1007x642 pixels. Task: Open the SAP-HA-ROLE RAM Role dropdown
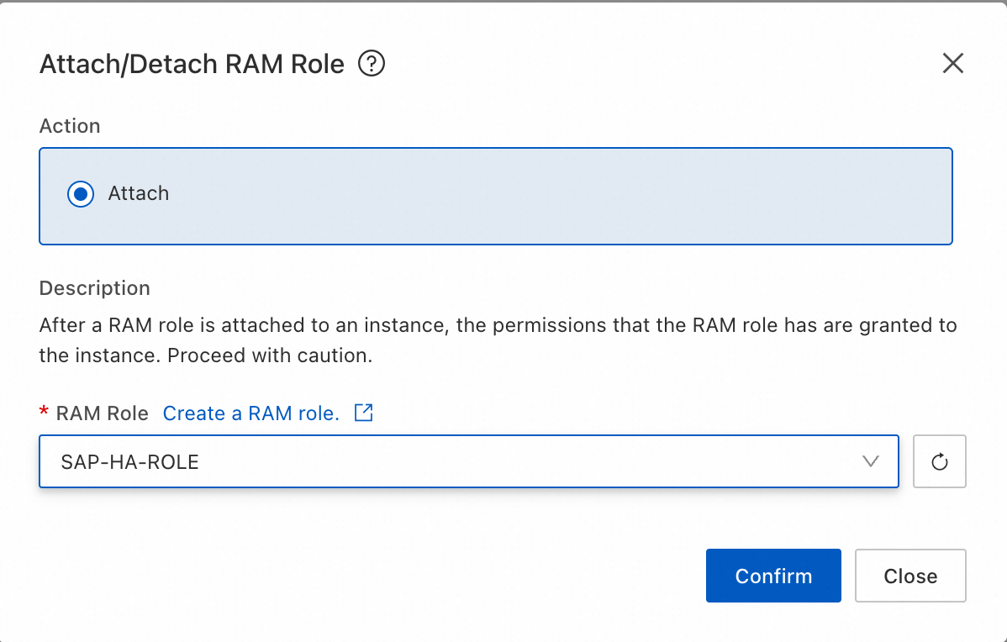coord(469,461)
